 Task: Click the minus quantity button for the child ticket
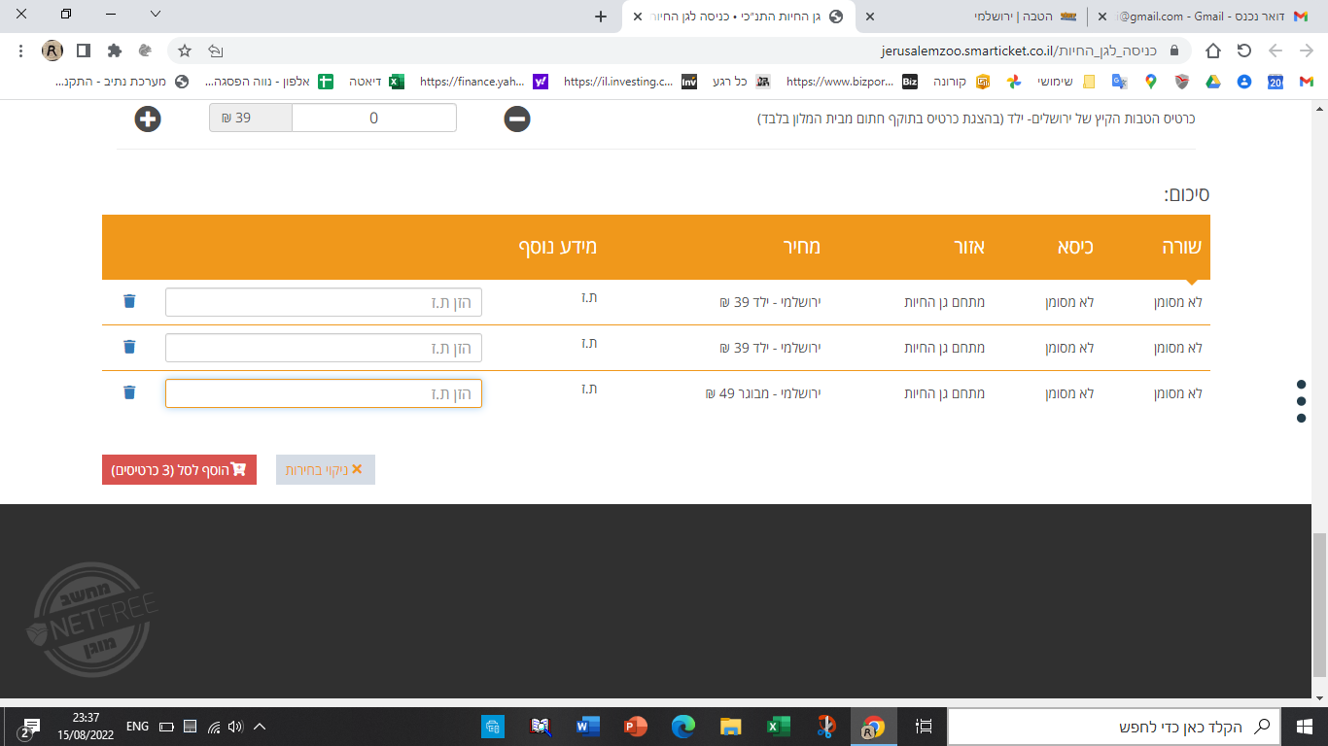pyautogui.click(x=517, y=119)
